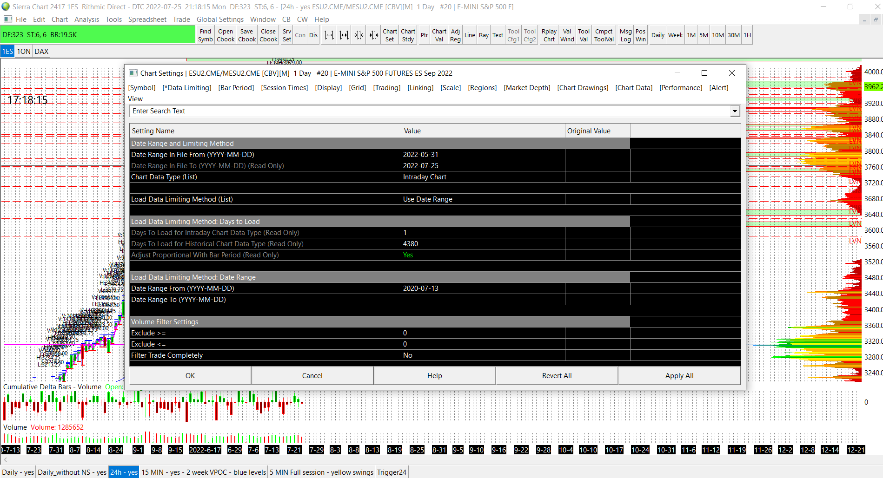The image size is (883, 478).
Task: Select the Line drawing tool
Action: [470, 35]
